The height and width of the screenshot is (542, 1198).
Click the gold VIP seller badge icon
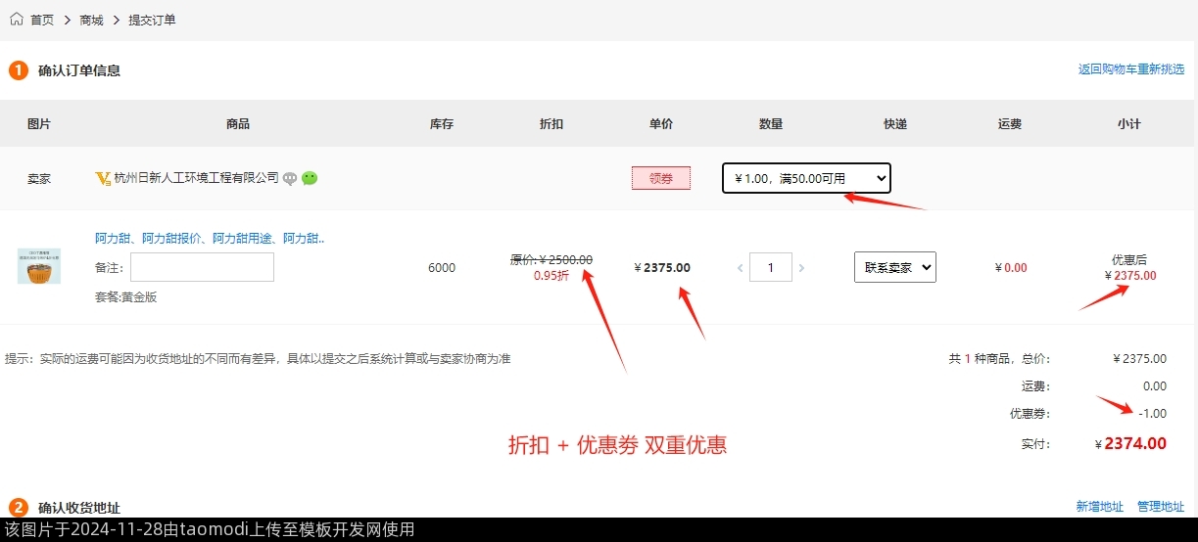click(x=103, y=178)
